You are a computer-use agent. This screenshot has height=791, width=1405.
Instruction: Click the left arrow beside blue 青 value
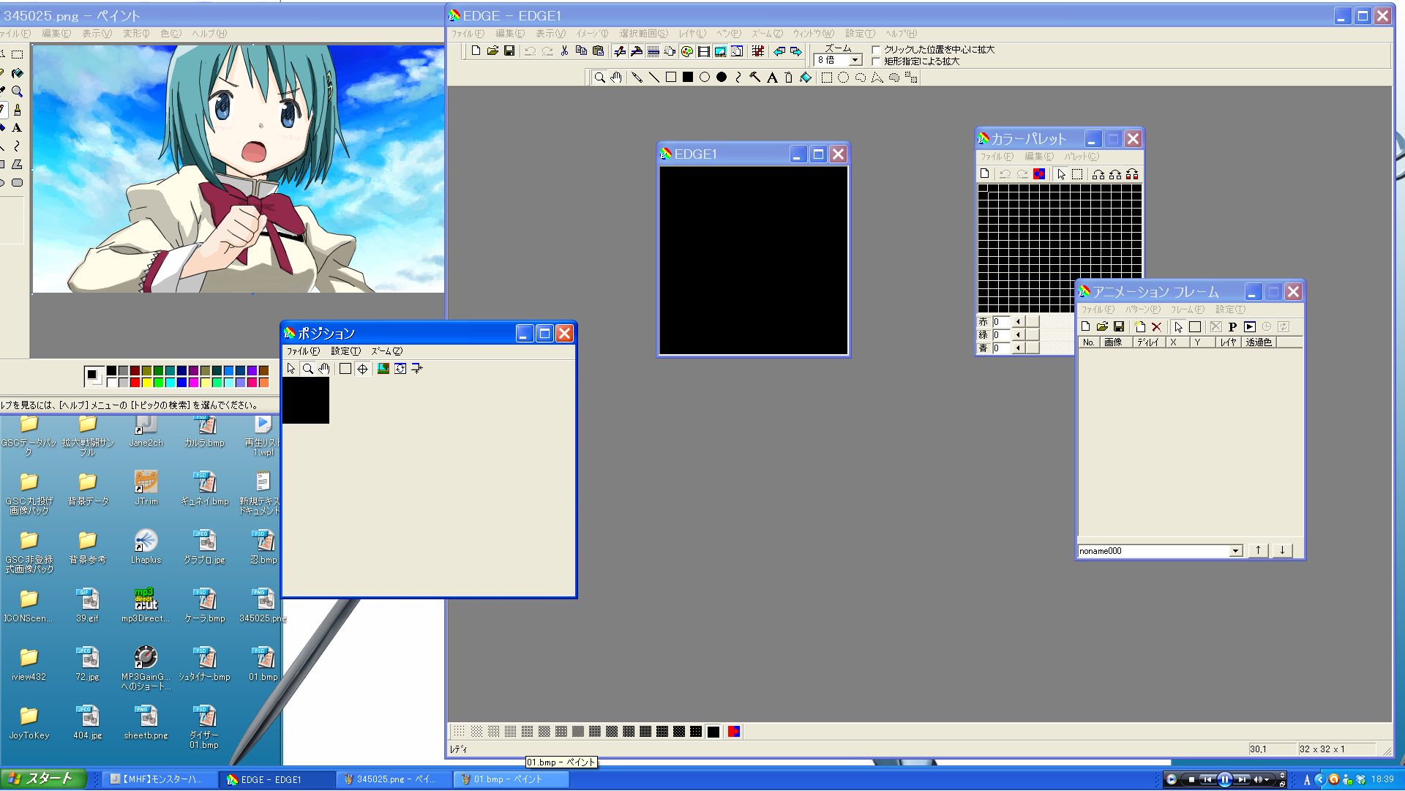[1018, 348]
